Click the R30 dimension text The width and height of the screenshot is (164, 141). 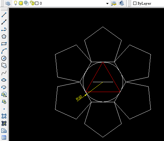pos(79,98)
